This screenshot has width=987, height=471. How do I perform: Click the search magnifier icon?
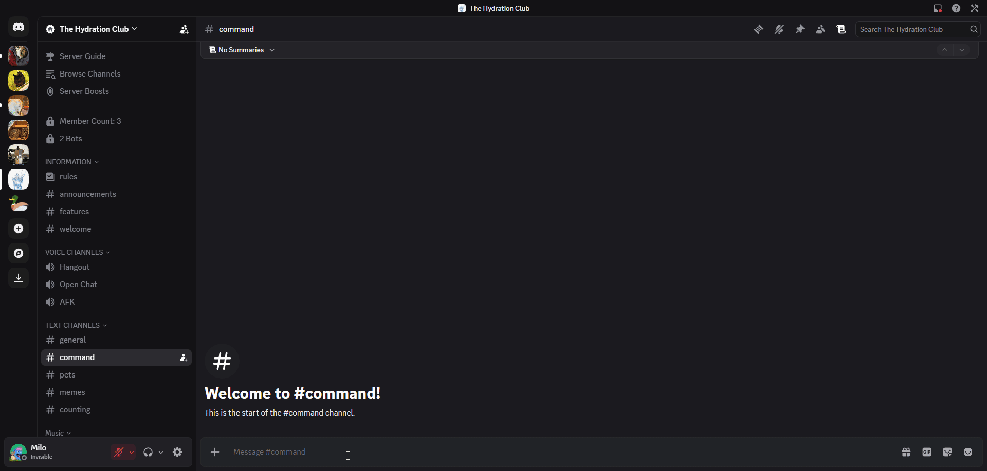point(974,29)
